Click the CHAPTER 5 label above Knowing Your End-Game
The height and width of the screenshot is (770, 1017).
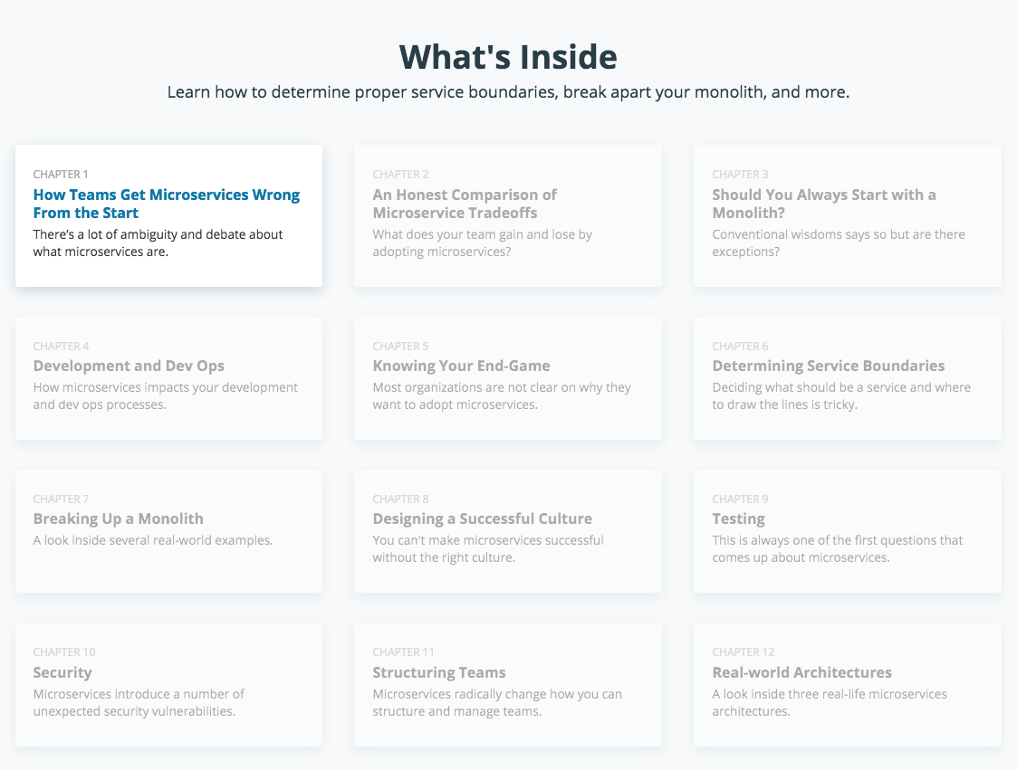tap(400, 346)
